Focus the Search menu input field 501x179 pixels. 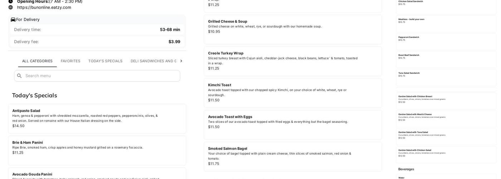(100, 76)
